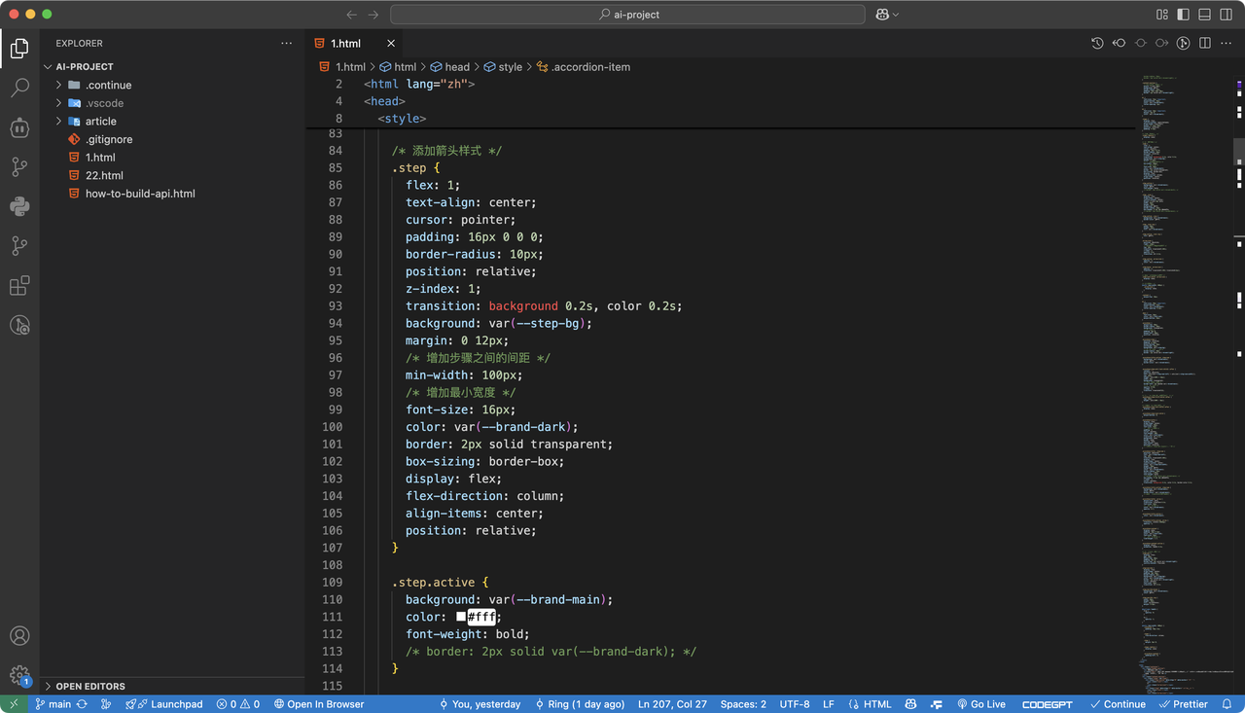Click Launchpad in status bar
1245x713 pixels.
164,704
